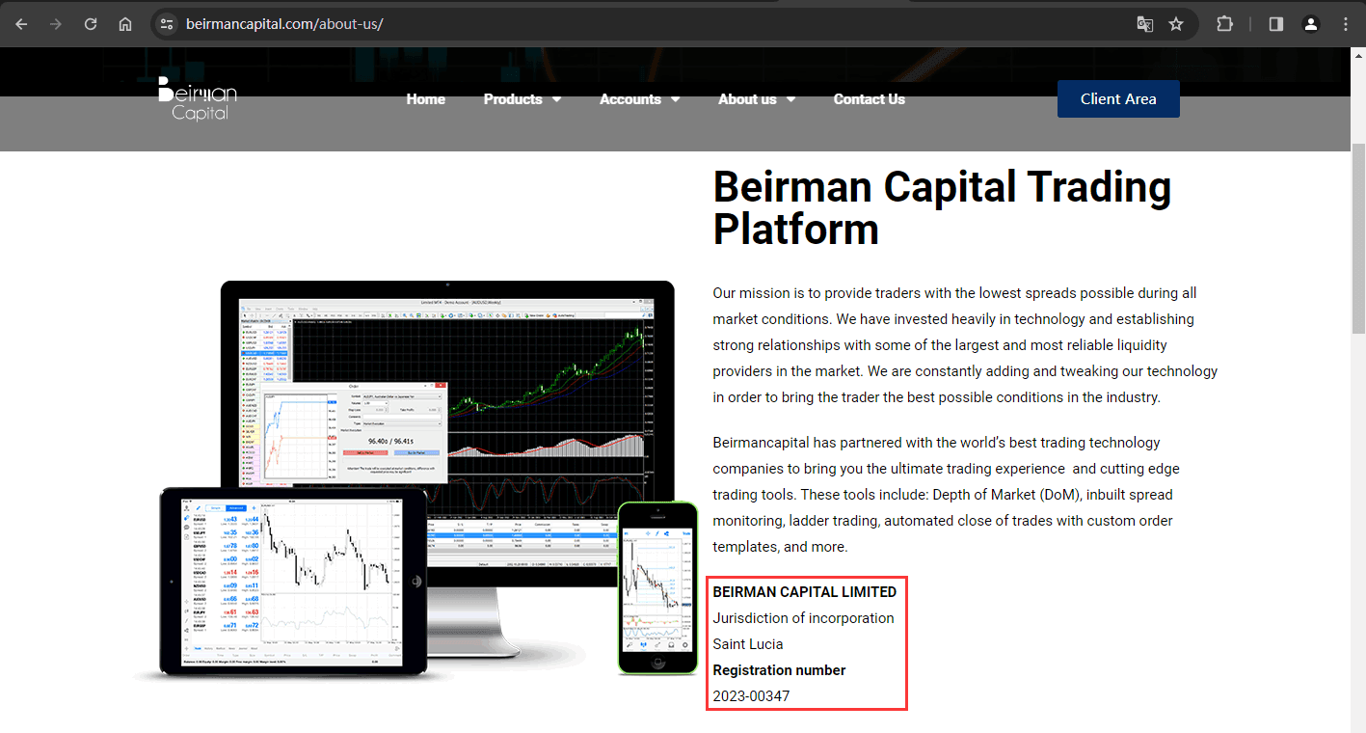Open browser extensions puzzle icon
The height and width of the screenshot is (733, 1366).
coord(1224,24)
